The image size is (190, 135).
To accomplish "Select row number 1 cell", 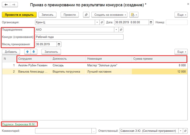I will (x=9, y=66).
